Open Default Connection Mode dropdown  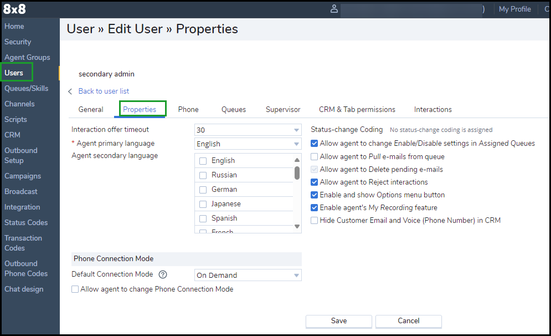pyautogui.click(x=248, y=275)
